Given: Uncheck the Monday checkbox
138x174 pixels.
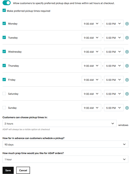Looking at the screenshot, I should 4,24.
